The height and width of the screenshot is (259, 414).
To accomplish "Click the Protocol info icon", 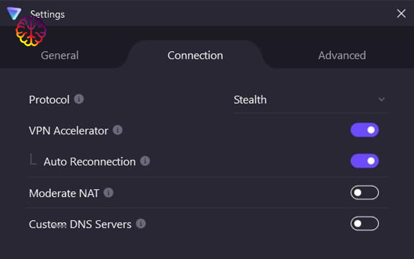I will 79,99.
